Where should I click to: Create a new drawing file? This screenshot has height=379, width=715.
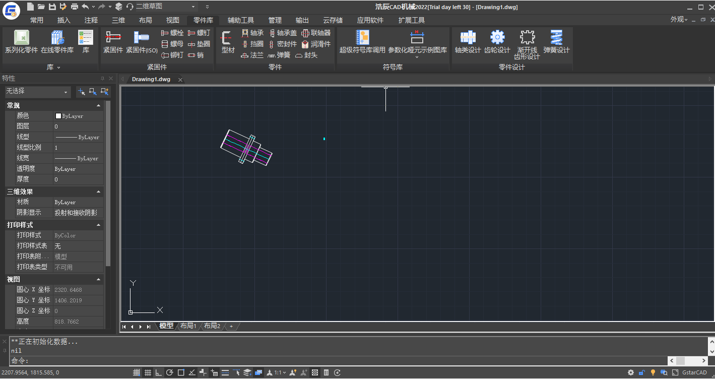click(31, 7)
